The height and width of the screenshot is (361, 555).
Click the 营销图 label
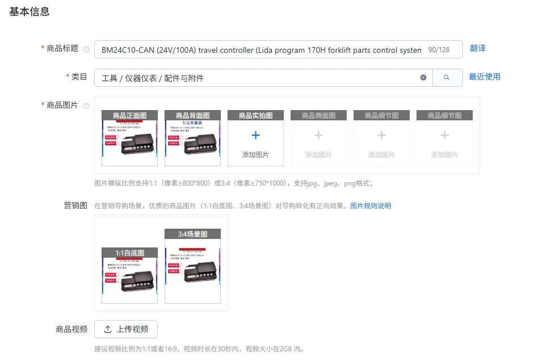coord(75,205)
